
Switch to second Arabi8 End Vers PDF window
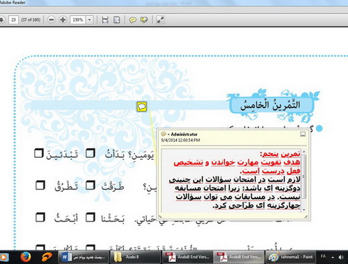click(x=239, y=257)
